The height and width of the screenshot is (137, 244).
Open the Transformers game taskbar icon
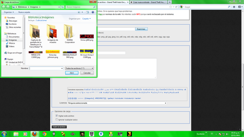coord(91,134)
